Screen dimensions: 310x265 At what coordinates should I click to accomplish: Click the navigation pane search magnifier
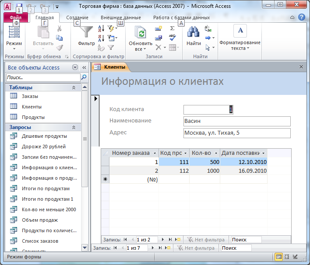click(x=84, y=77)
